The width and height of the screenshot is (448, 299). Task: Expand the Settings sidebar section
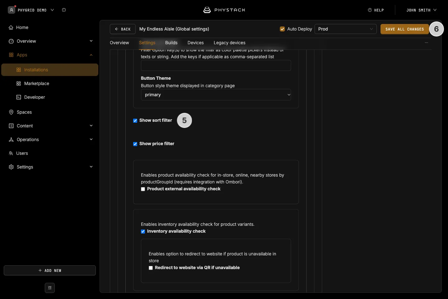[x=91, y=167]
